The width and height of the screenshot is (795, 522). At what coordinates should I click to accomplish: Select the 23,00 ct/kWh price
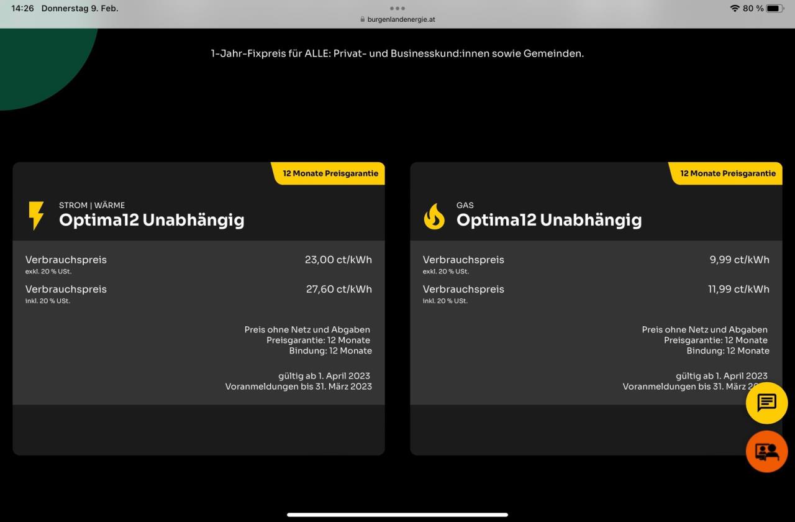click(x=338, y=260)
